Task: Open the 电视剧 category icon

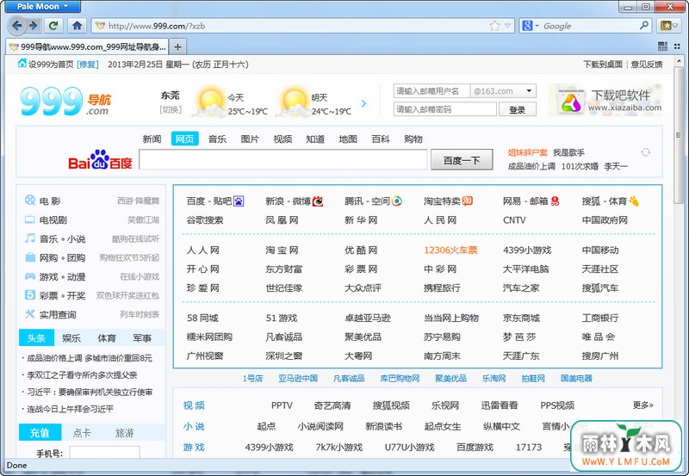Action: click(30, 219)
